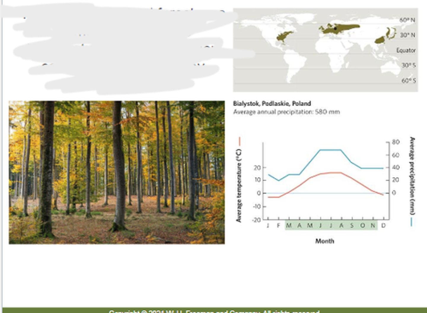Click the blue precipitation line peak
Viewport: 427px width, 313px height.
(330, 150)
